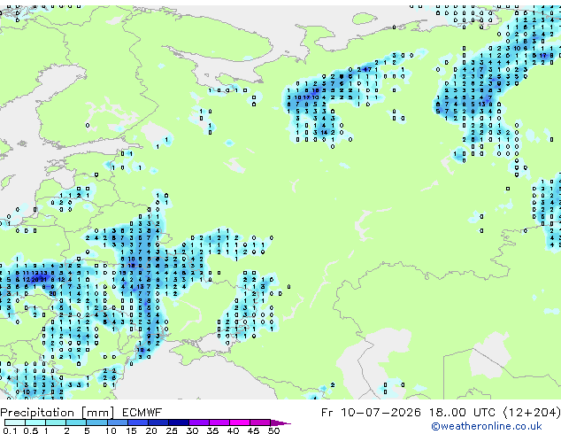Select the 5–10 mm legend color swatch
561x434 pixels.
pos(96,422)
